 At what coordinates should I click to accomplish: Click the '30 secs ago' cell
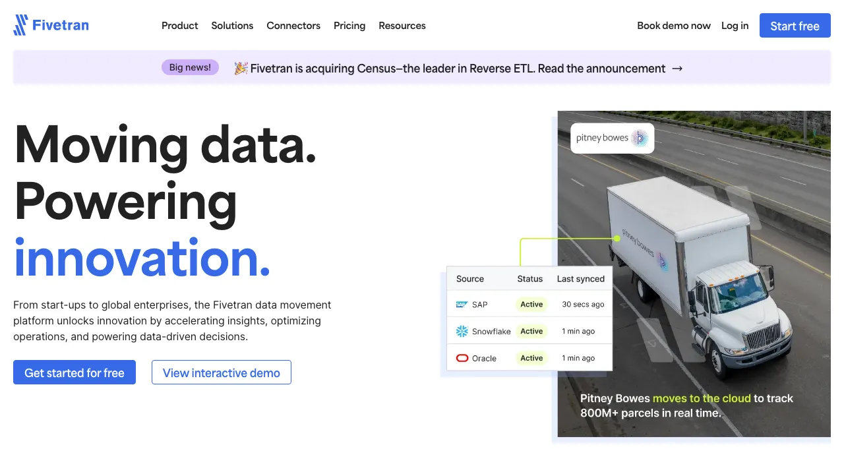pos(583,305)
